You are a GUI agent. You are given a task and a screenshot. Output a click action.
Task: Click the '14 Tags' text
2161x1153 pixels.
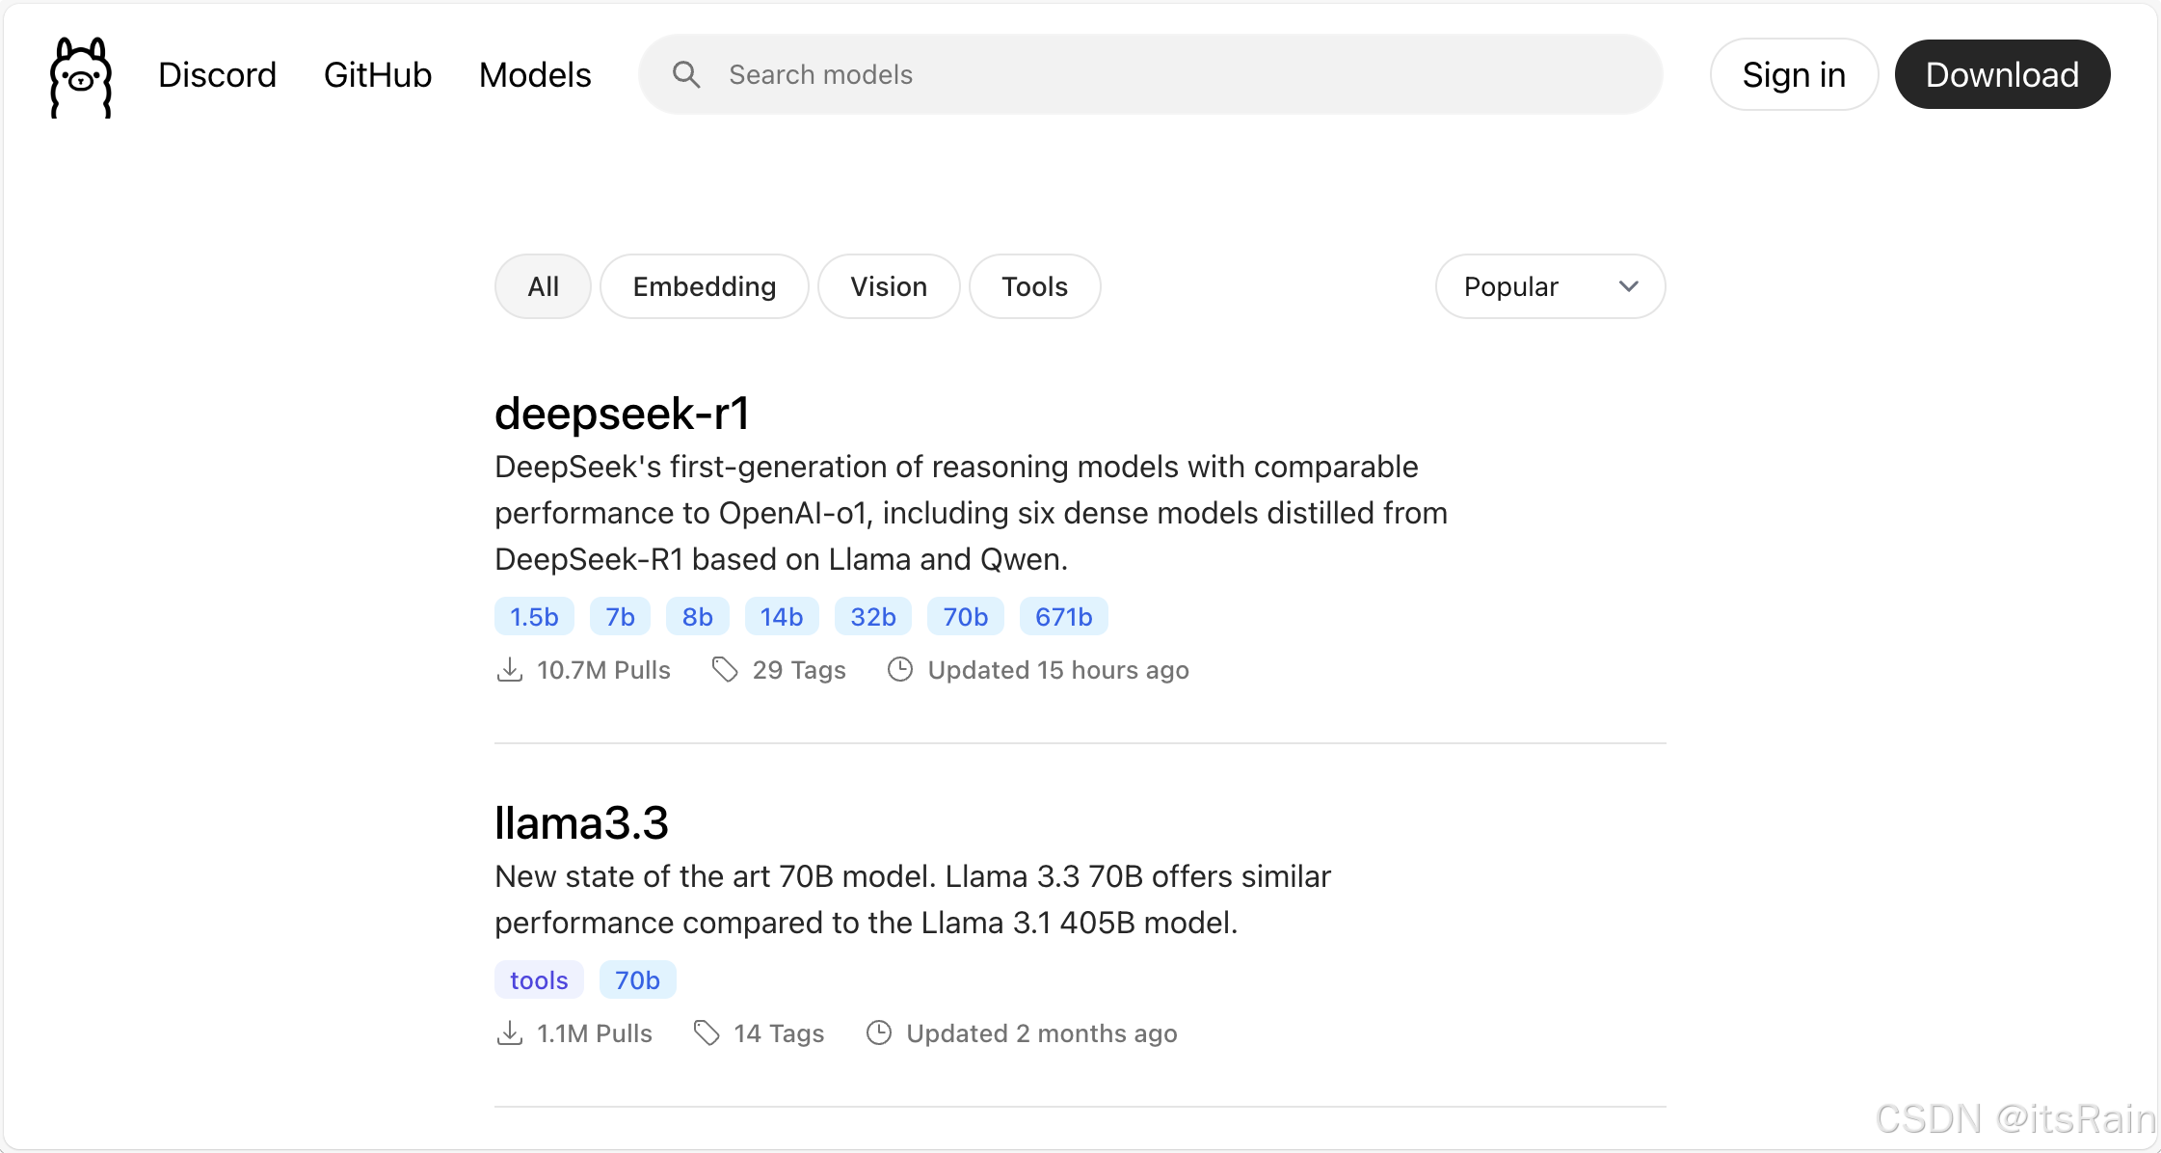coord(779,1033)
